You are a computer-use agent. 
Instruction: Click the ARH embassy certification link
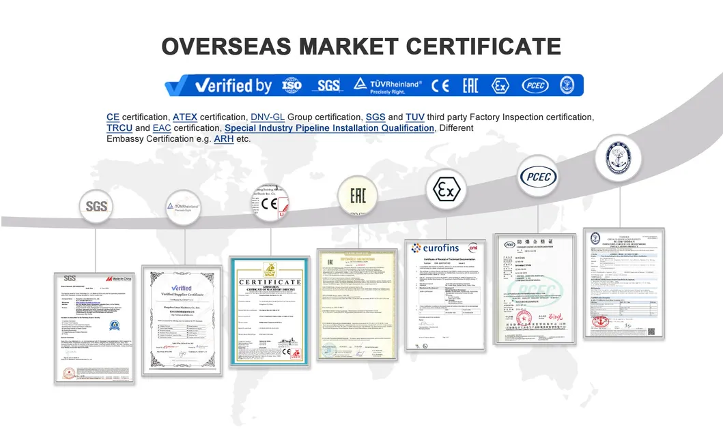(x=224, y=139)
